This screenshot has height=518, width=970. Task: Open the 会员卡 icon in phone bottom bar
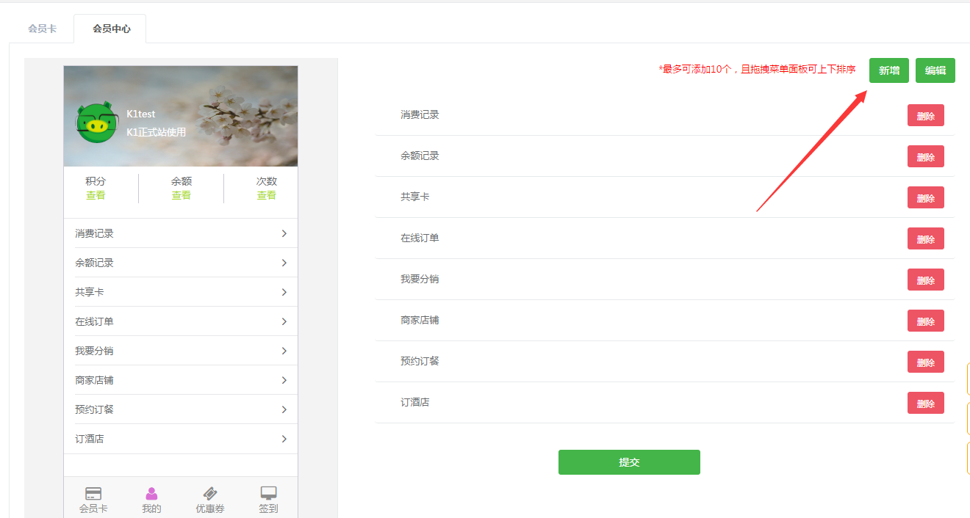coord(93,493)
